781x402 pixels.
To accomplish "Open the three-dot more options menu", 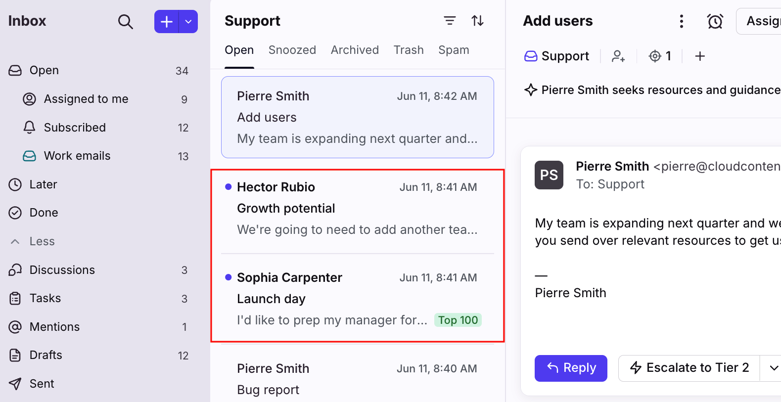I will coord(682,21).
